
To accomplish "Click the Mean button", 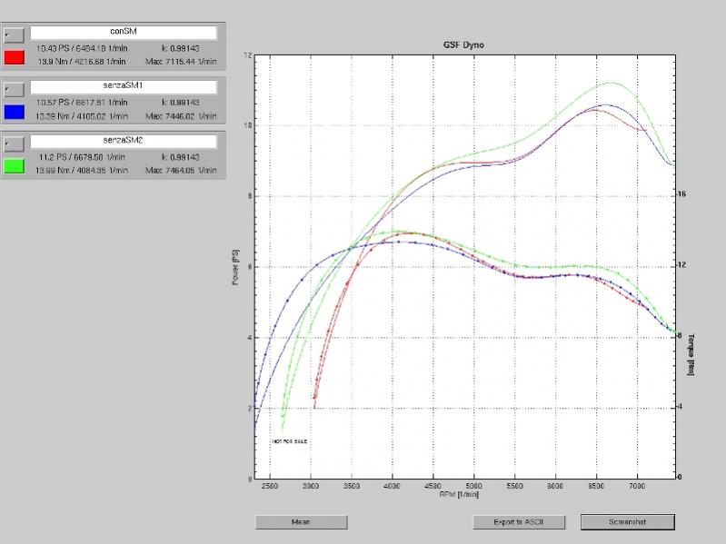I will tap(302, 522).
